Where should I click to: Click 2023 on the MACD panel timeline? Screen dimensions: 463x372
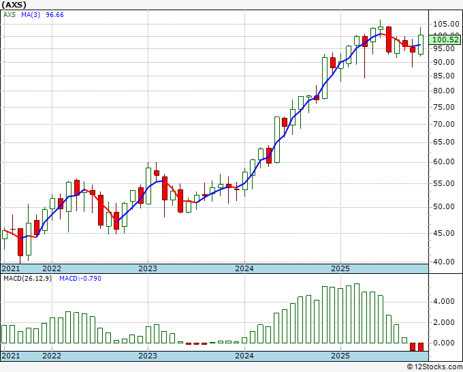point(148,356)
